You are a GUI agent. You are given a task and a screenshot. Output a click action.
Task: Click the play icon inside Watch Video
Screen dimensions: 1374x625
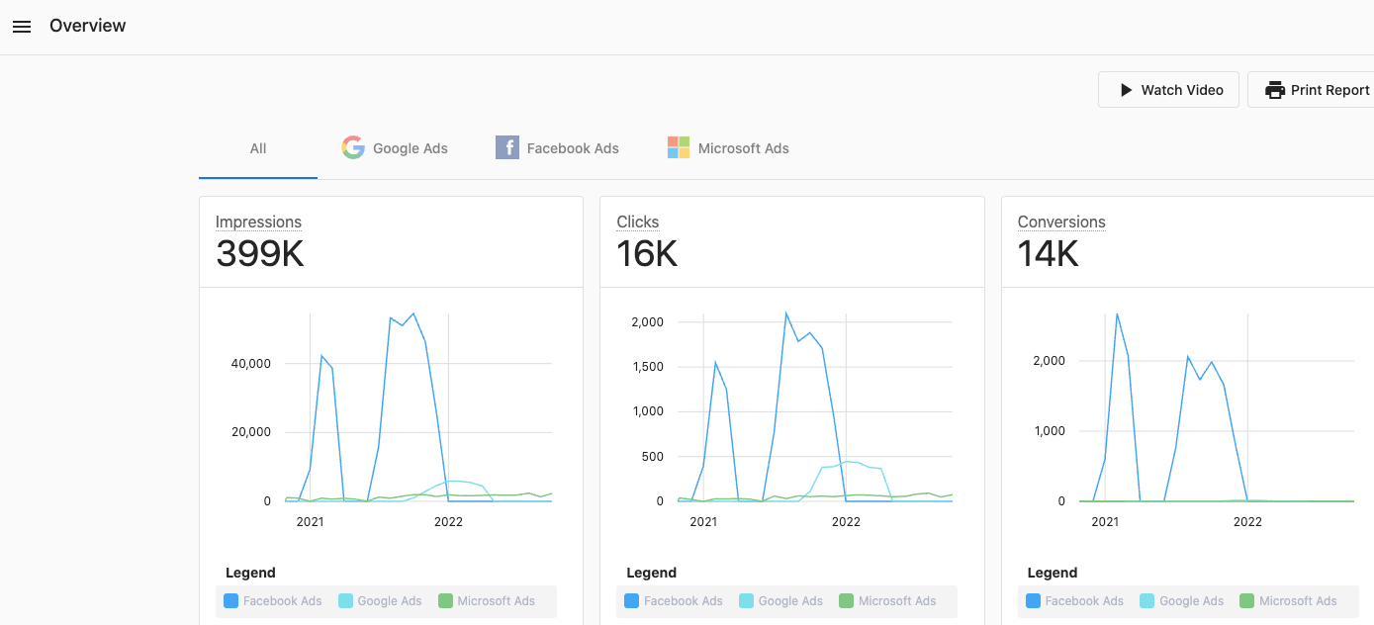point(1128,89)
